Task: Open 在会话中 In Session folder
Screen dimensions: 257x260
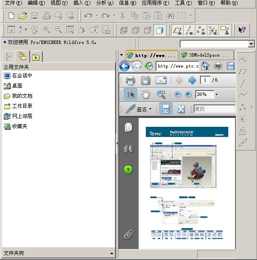Action: tap(18, 76)
